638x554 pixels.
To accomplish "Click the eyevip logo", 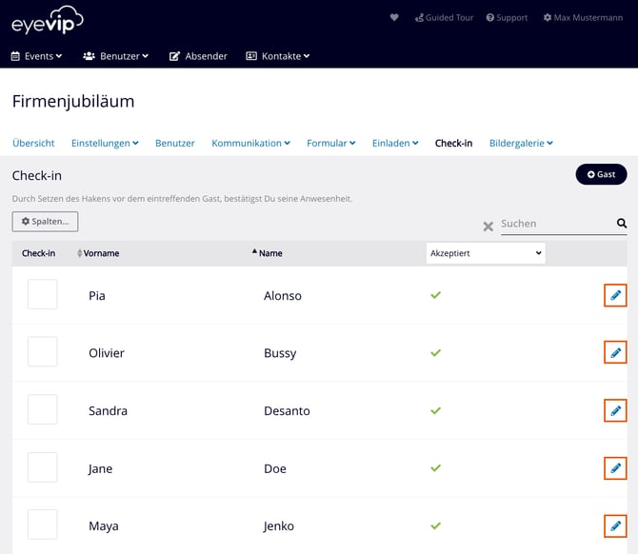I will pos(47,19).
